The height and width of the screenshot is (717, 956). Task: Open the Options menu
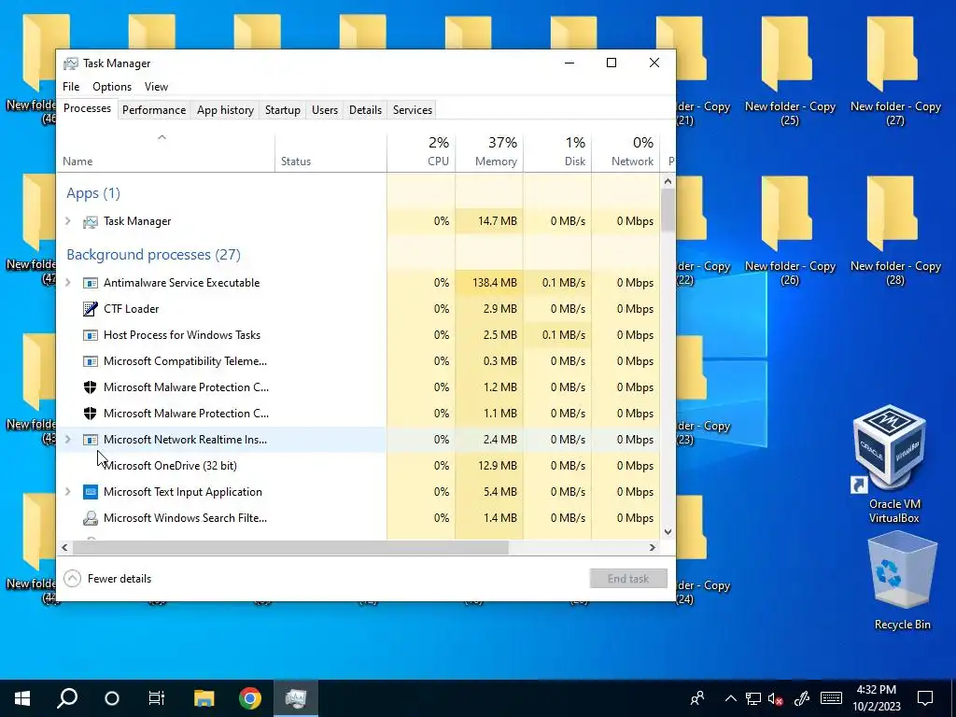pos(112,87)
